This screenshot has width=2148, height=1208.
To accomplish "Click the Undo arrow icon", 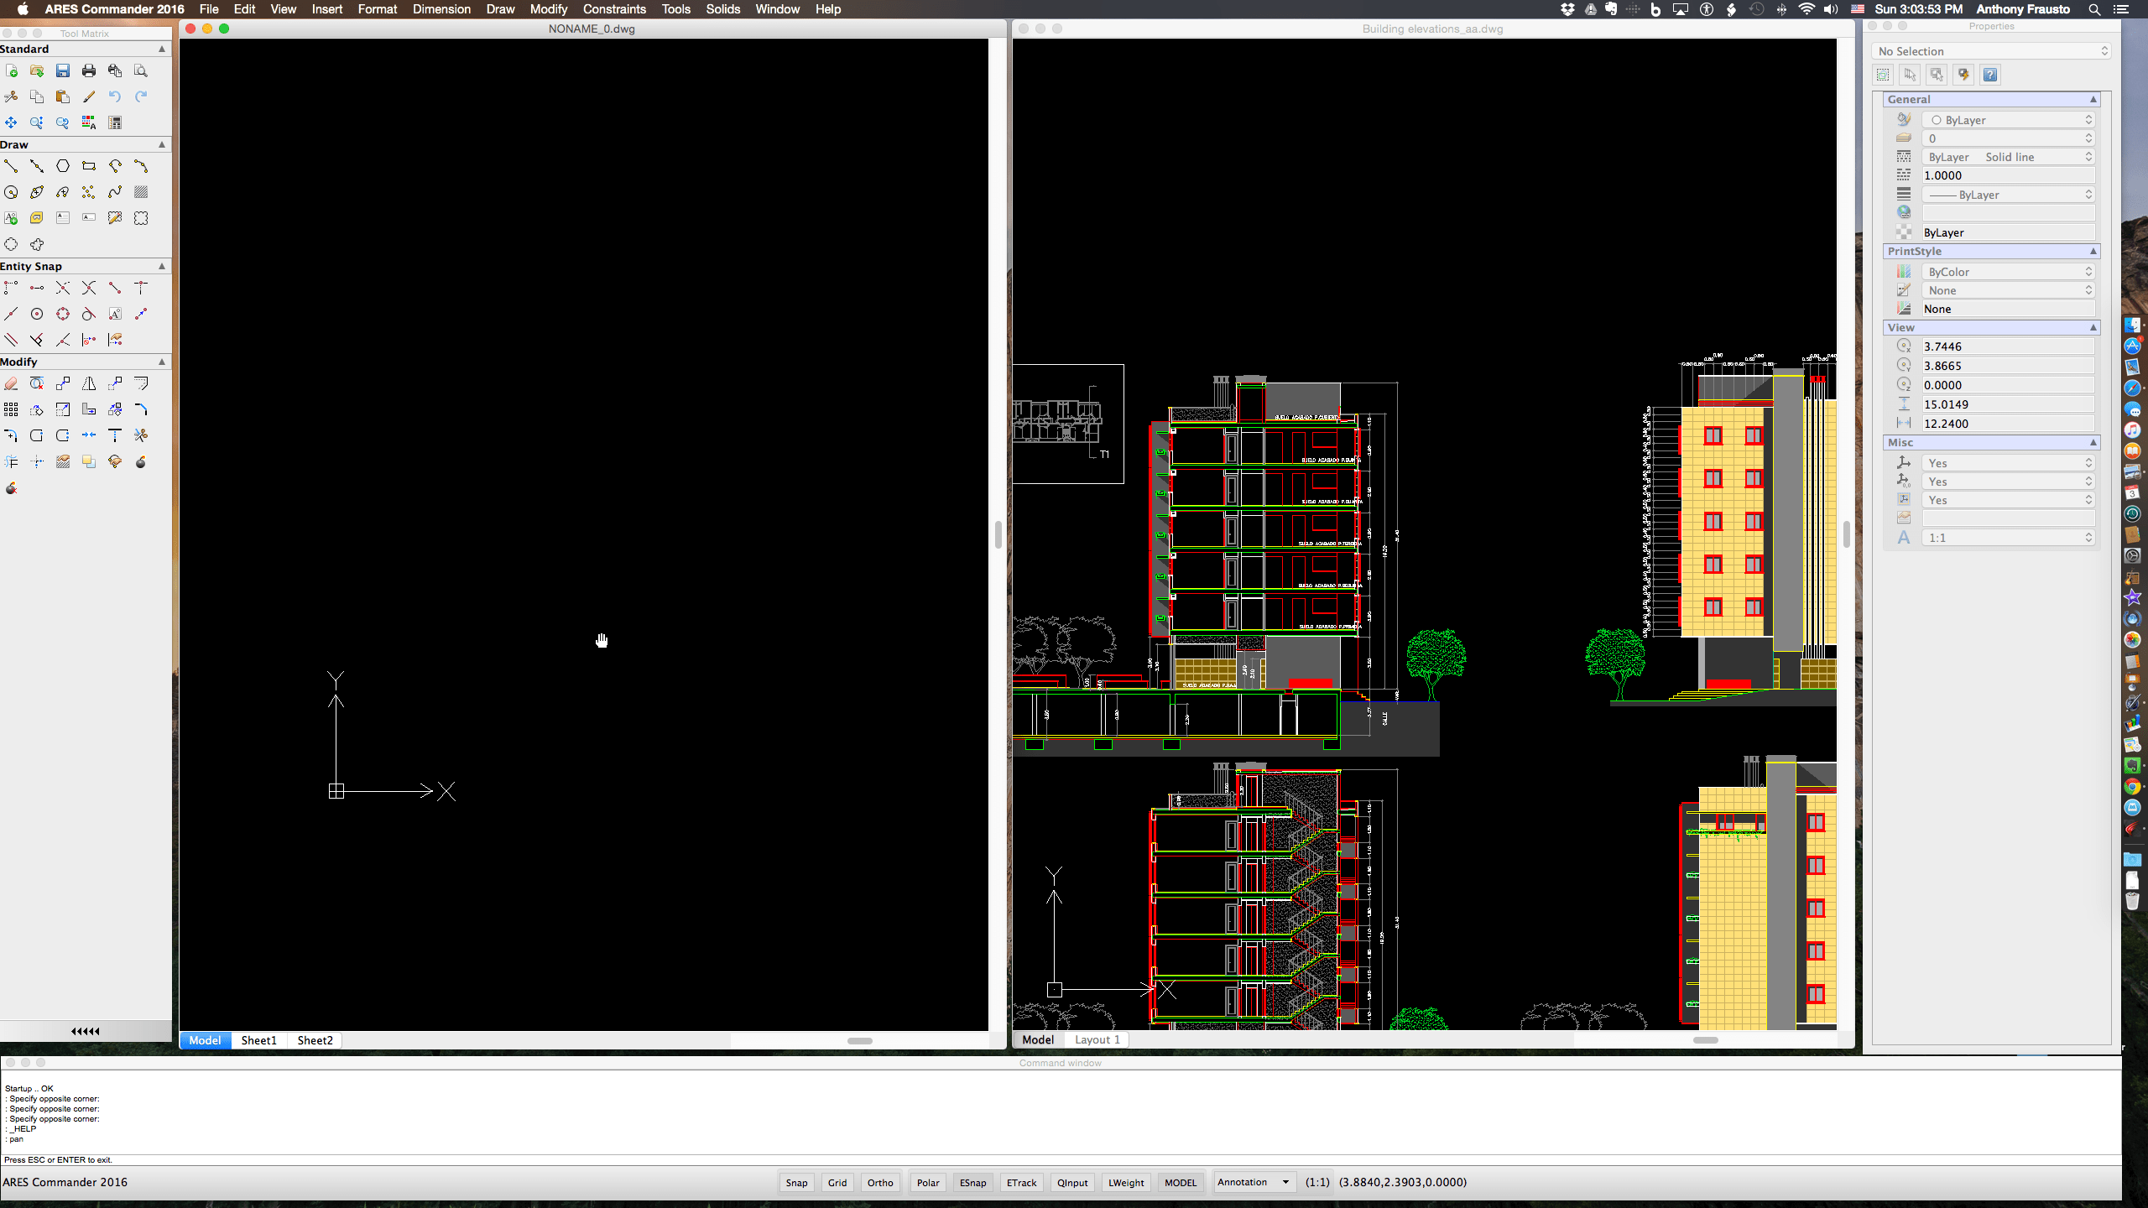I will tap(115, 96).
